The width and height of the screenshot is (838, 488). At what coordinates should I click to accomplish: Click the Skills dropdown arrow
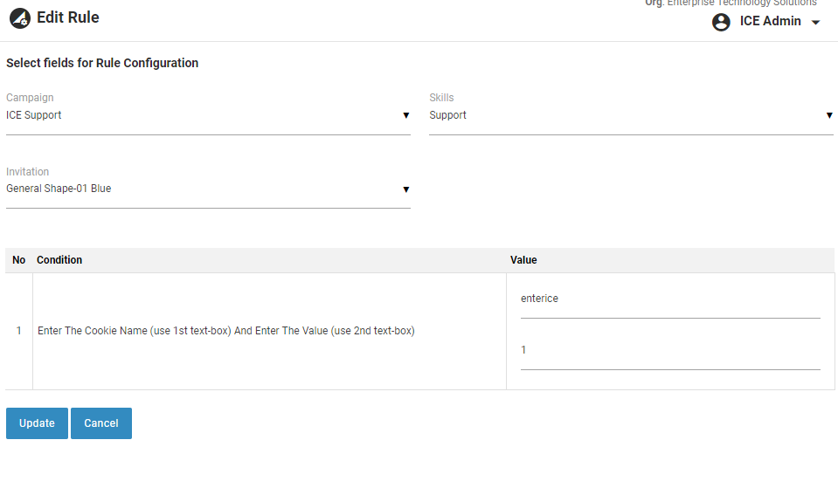(828, 115)
